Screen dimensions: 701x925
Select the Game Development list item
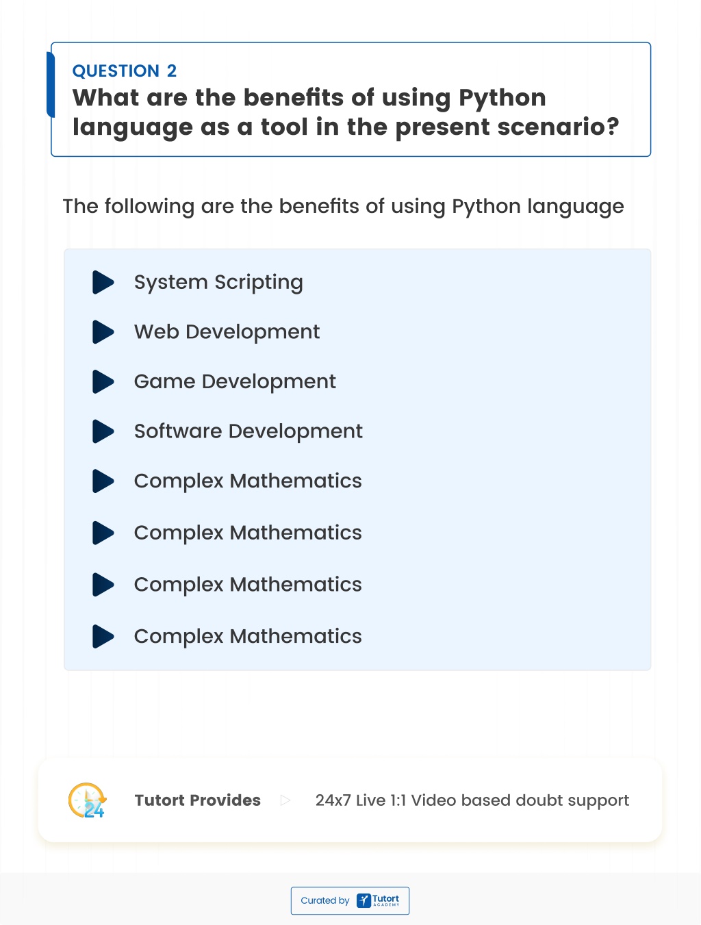click(235, 381)
